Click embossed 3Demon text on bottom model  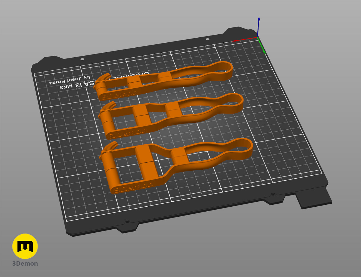[134, 187]
